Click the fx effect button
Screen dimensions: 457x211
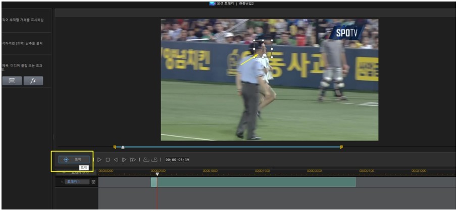(x=33, y=81)
